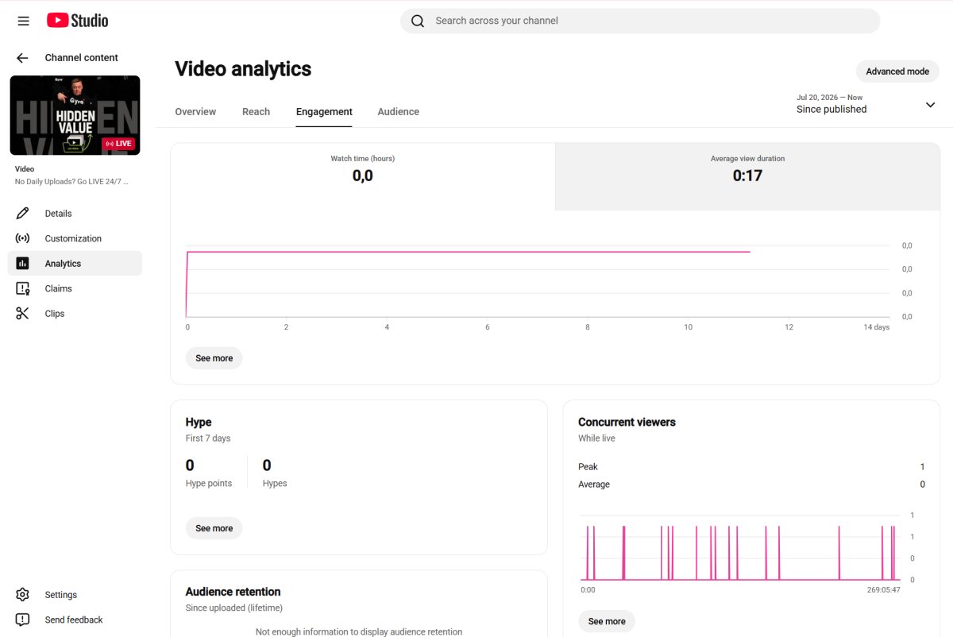
Task: Click the Analytics bar chart icon
Action: [x=22, y=264]
